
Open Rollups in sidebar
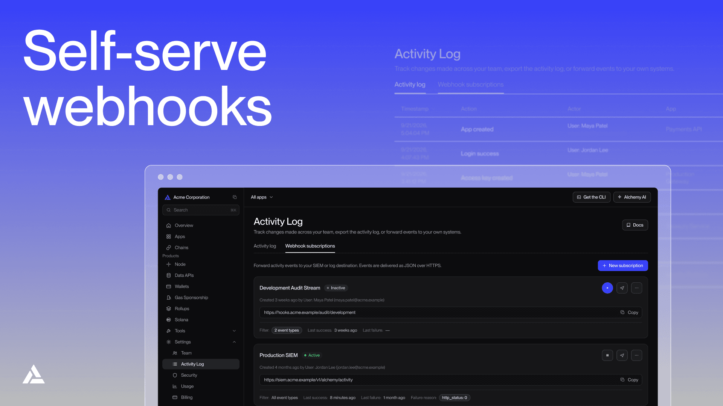tap(182, 309)
